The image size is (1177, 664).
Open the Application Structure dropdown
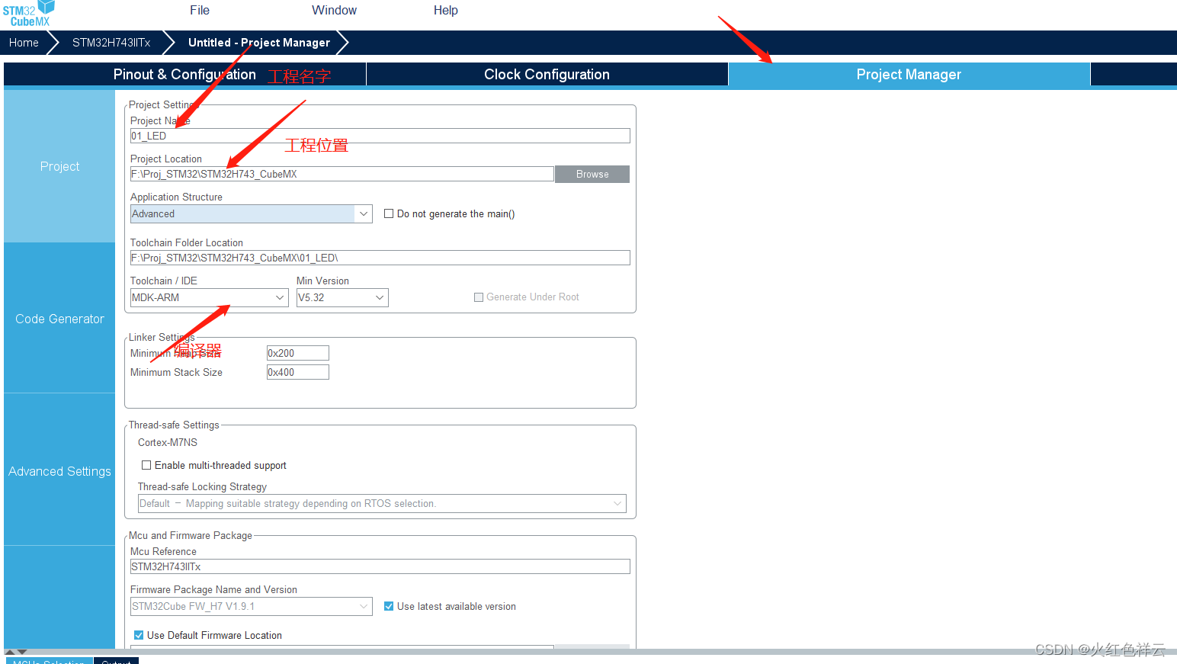tap(251, 213)
